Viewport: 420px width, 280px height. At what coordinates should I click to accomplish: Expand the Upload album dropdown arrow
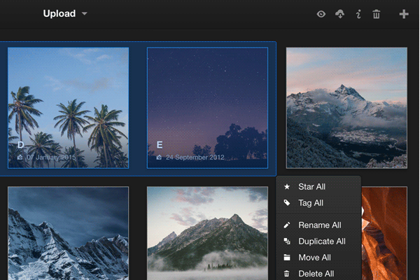85,14
